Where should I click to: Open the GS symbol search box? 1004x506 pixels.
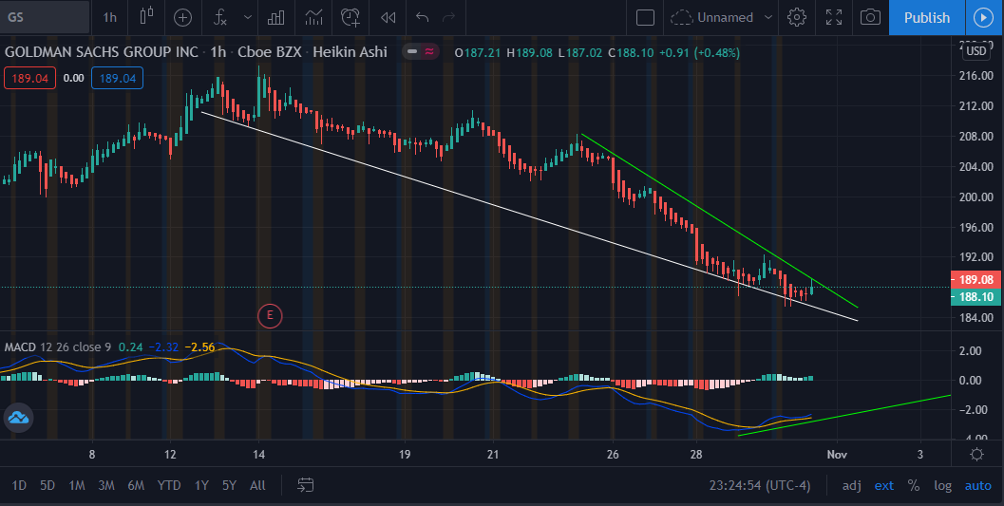point(45,17)
